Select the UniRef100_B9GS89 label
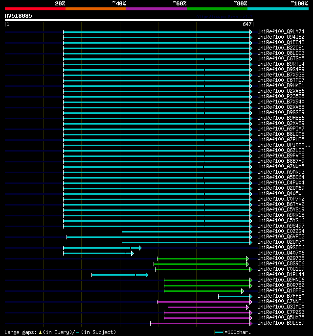The image size is (313, 336). coord(281,112)
